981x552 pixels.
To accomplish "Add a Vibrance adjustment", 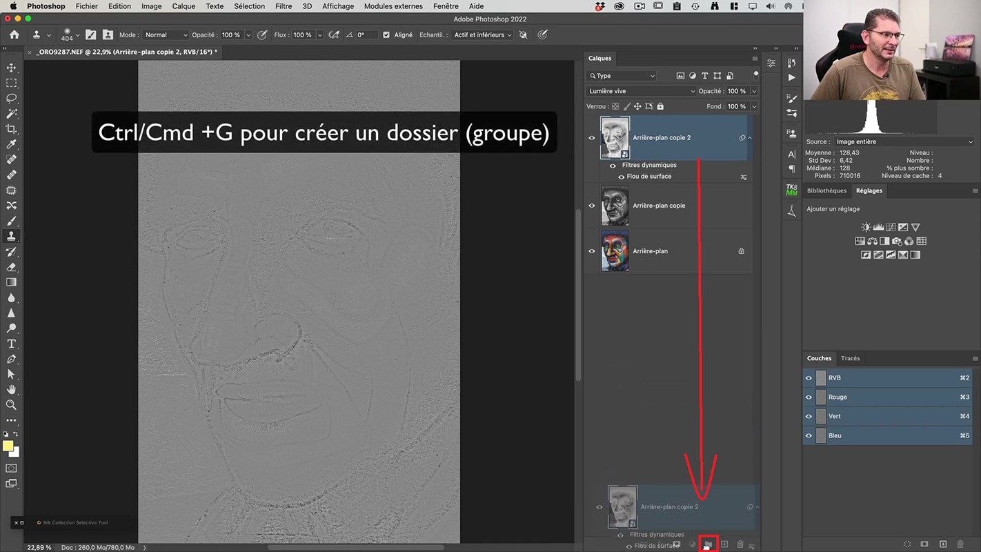I will point(915,227).
